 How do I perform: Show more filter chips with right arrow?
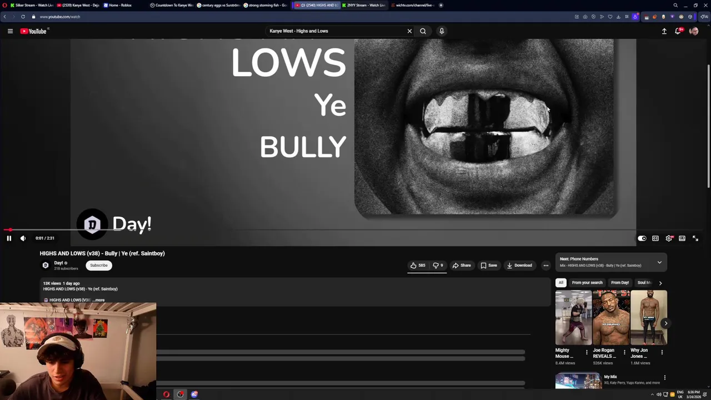660,283
